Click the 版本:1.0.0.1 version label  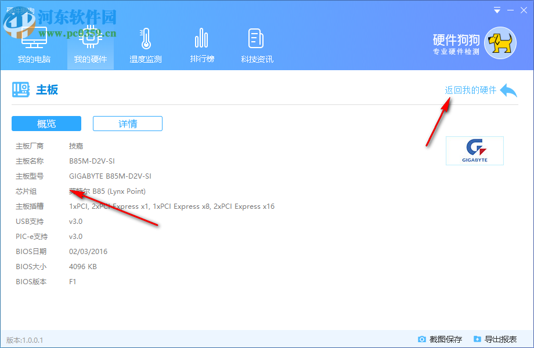click(26, 339)
